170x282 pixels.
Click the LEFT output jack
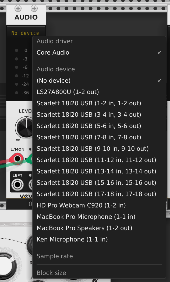coord(17,185)
